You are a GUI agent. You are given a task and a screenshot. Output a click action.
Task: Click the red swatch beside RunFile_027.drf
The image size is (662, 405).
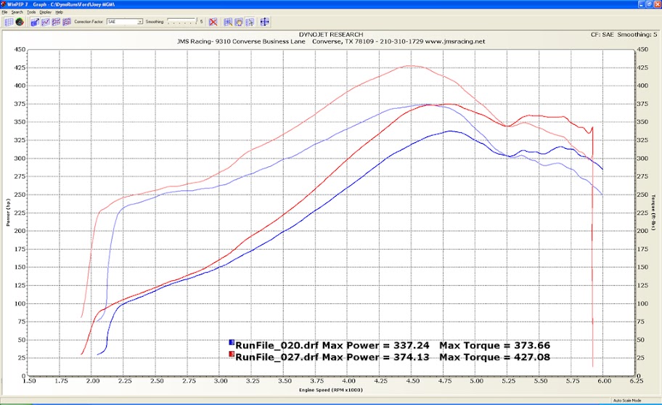232,354
